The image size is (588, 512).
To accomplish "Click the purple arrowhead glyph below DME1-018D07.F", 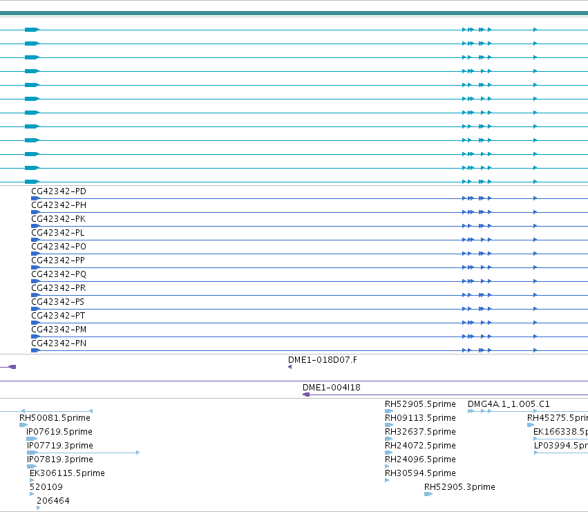I will click(x=290, y=367).
